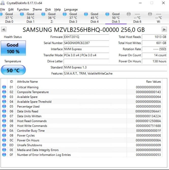Click the status icon for Host Write Commands

coord(4,126)
